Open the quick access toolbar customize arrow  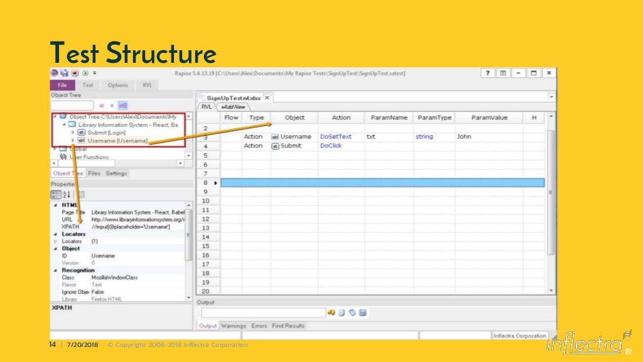(94, 73)
